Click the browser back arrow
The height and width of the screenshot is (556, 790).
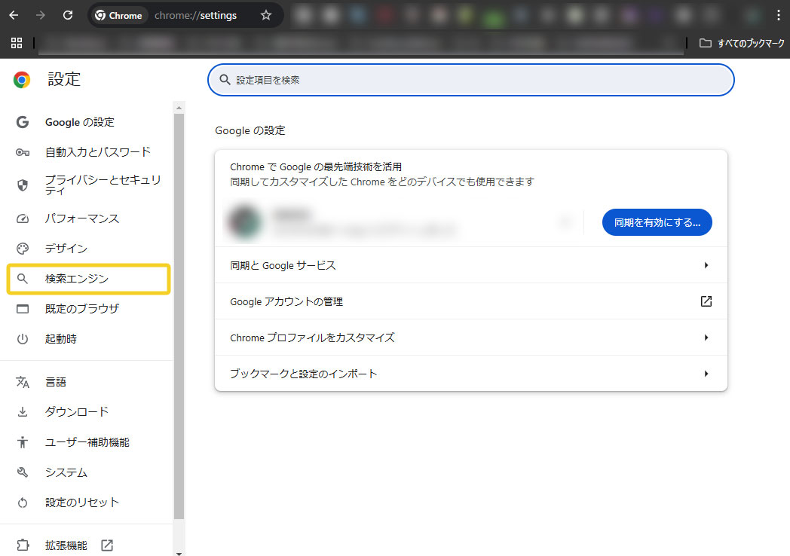14,15
